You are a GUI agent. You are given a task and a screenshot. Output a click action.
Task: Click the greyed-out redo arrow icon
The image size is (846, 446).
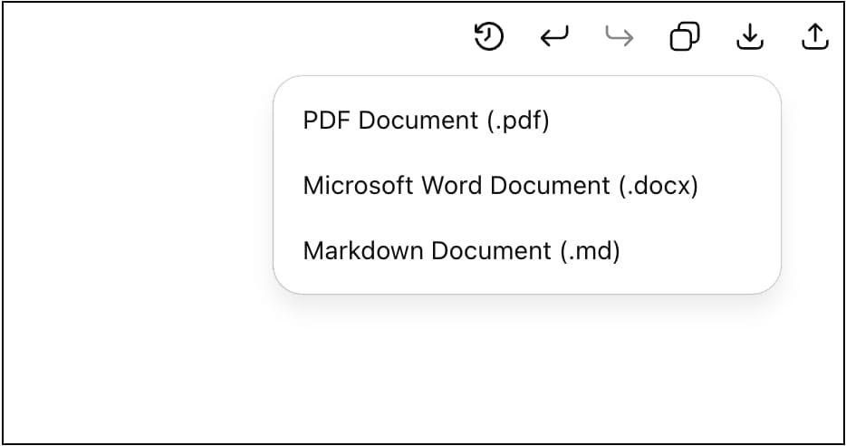coord(620,37)
